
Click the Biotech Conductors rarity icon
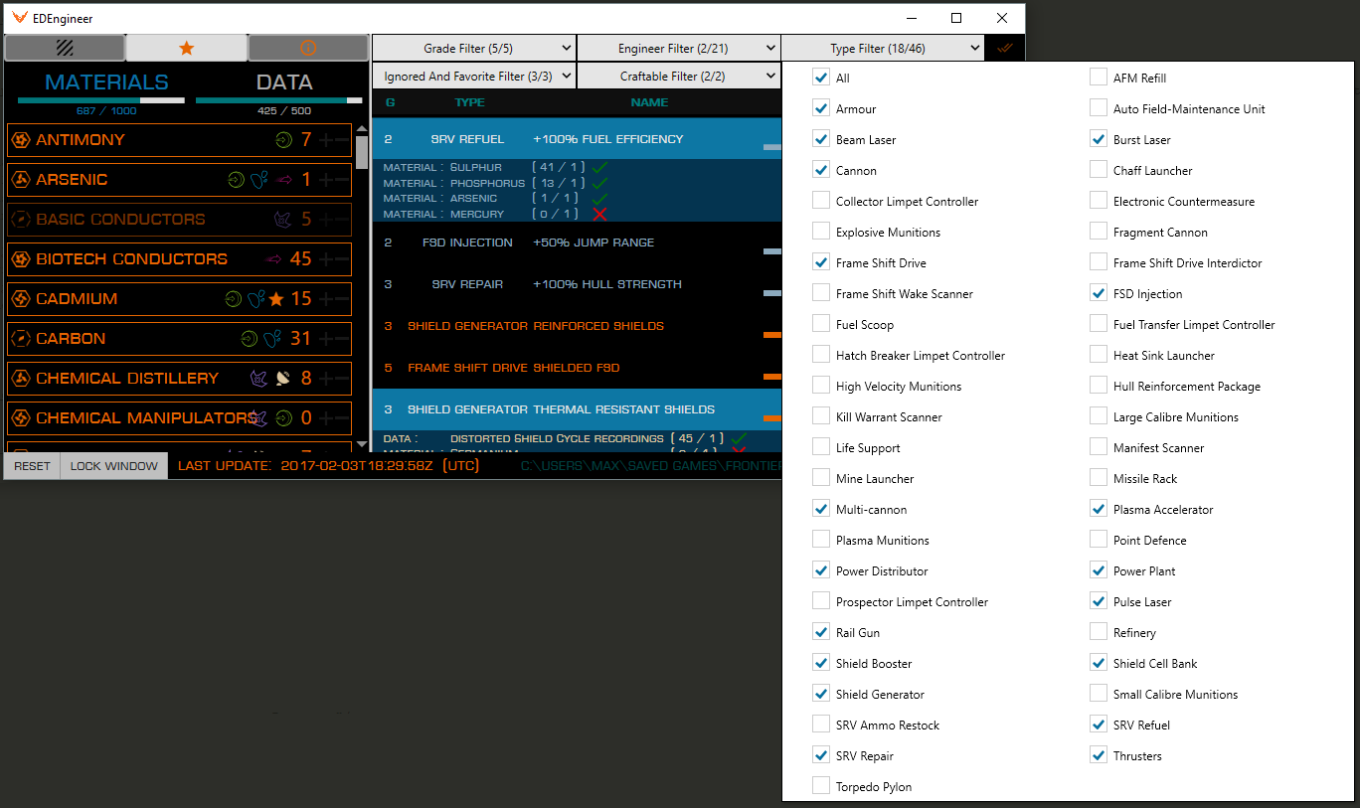(20, 259)
